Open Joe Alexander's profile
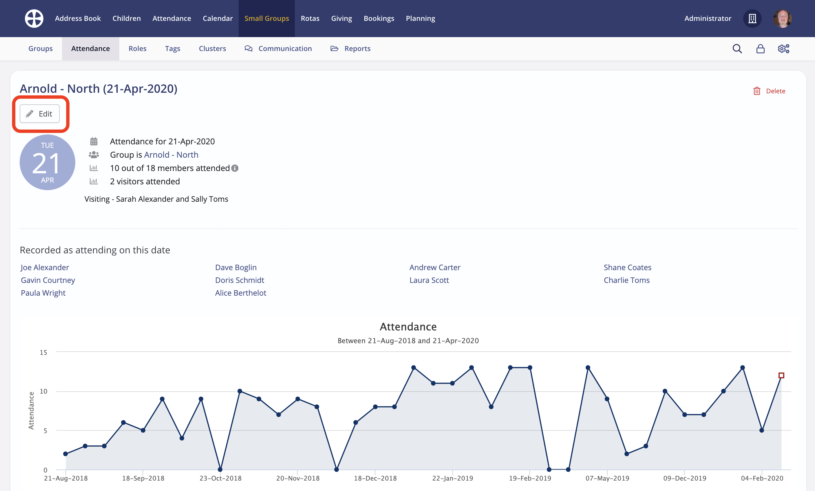 [x=45, y=267]
